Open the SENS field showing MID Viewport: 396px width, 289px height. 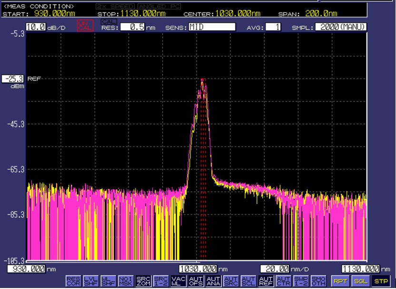tap(211, 27)
